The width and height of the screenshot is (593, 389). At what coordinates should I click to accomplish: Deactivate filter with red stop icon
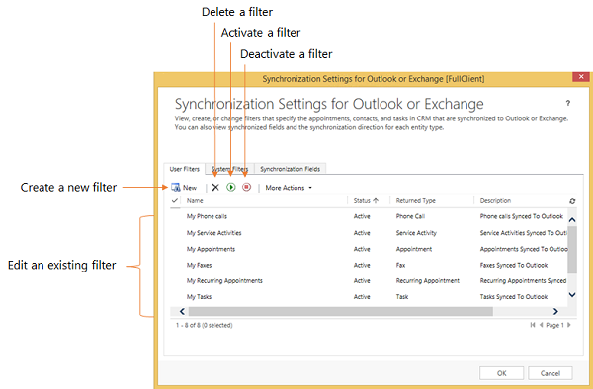[x=246, y=187]
